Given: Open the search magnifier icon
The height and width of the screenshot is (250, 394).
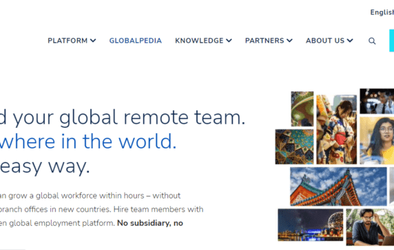Looking at the screenshot, I should (x=372, y=41).
